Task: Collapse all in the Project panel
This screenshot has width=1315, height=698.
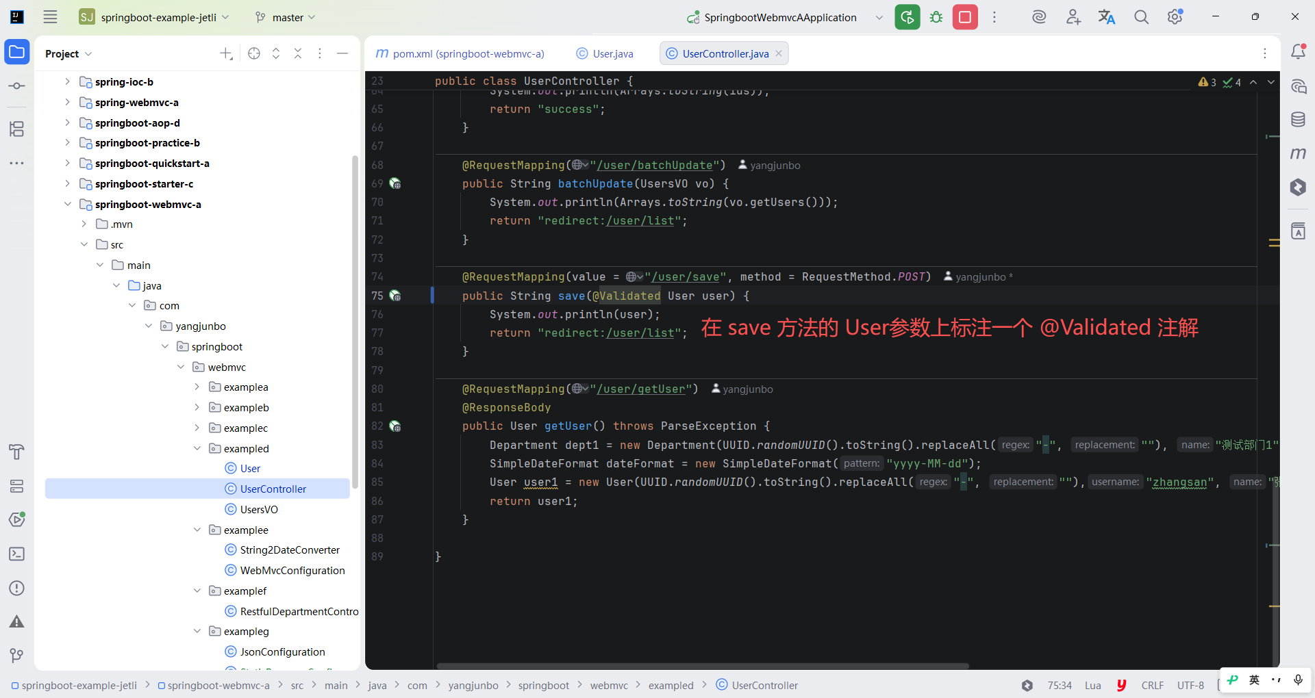Action: [x=298, y=53]
